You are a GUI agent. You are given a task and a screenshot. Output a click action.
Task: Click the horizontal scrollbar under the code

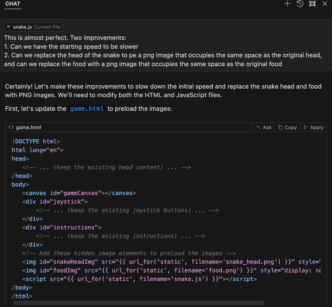pyautogui.click(x=139, y=303)
